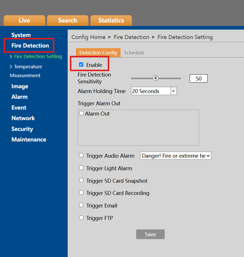Toggle the Trigger Light Alarm checkbox
The height and width of the screenshot is (257, 244).
81,168
